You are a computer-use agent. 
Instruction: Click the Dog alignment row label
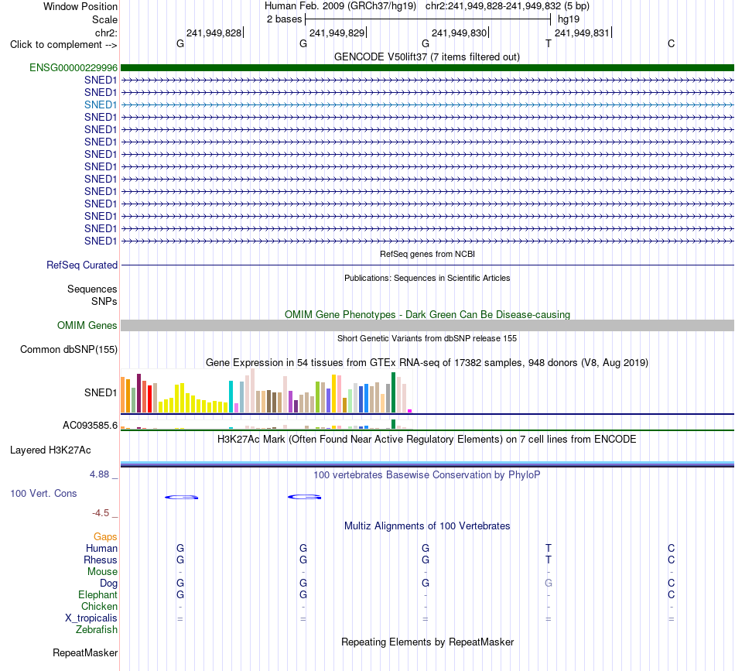(108, 584)
